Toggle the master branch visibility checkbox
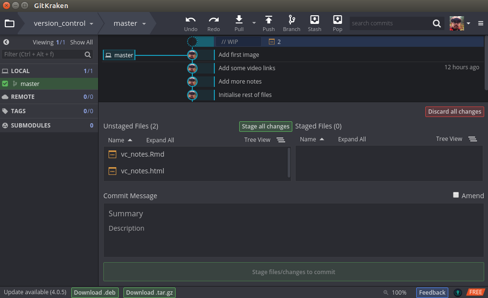 point(5,84)
